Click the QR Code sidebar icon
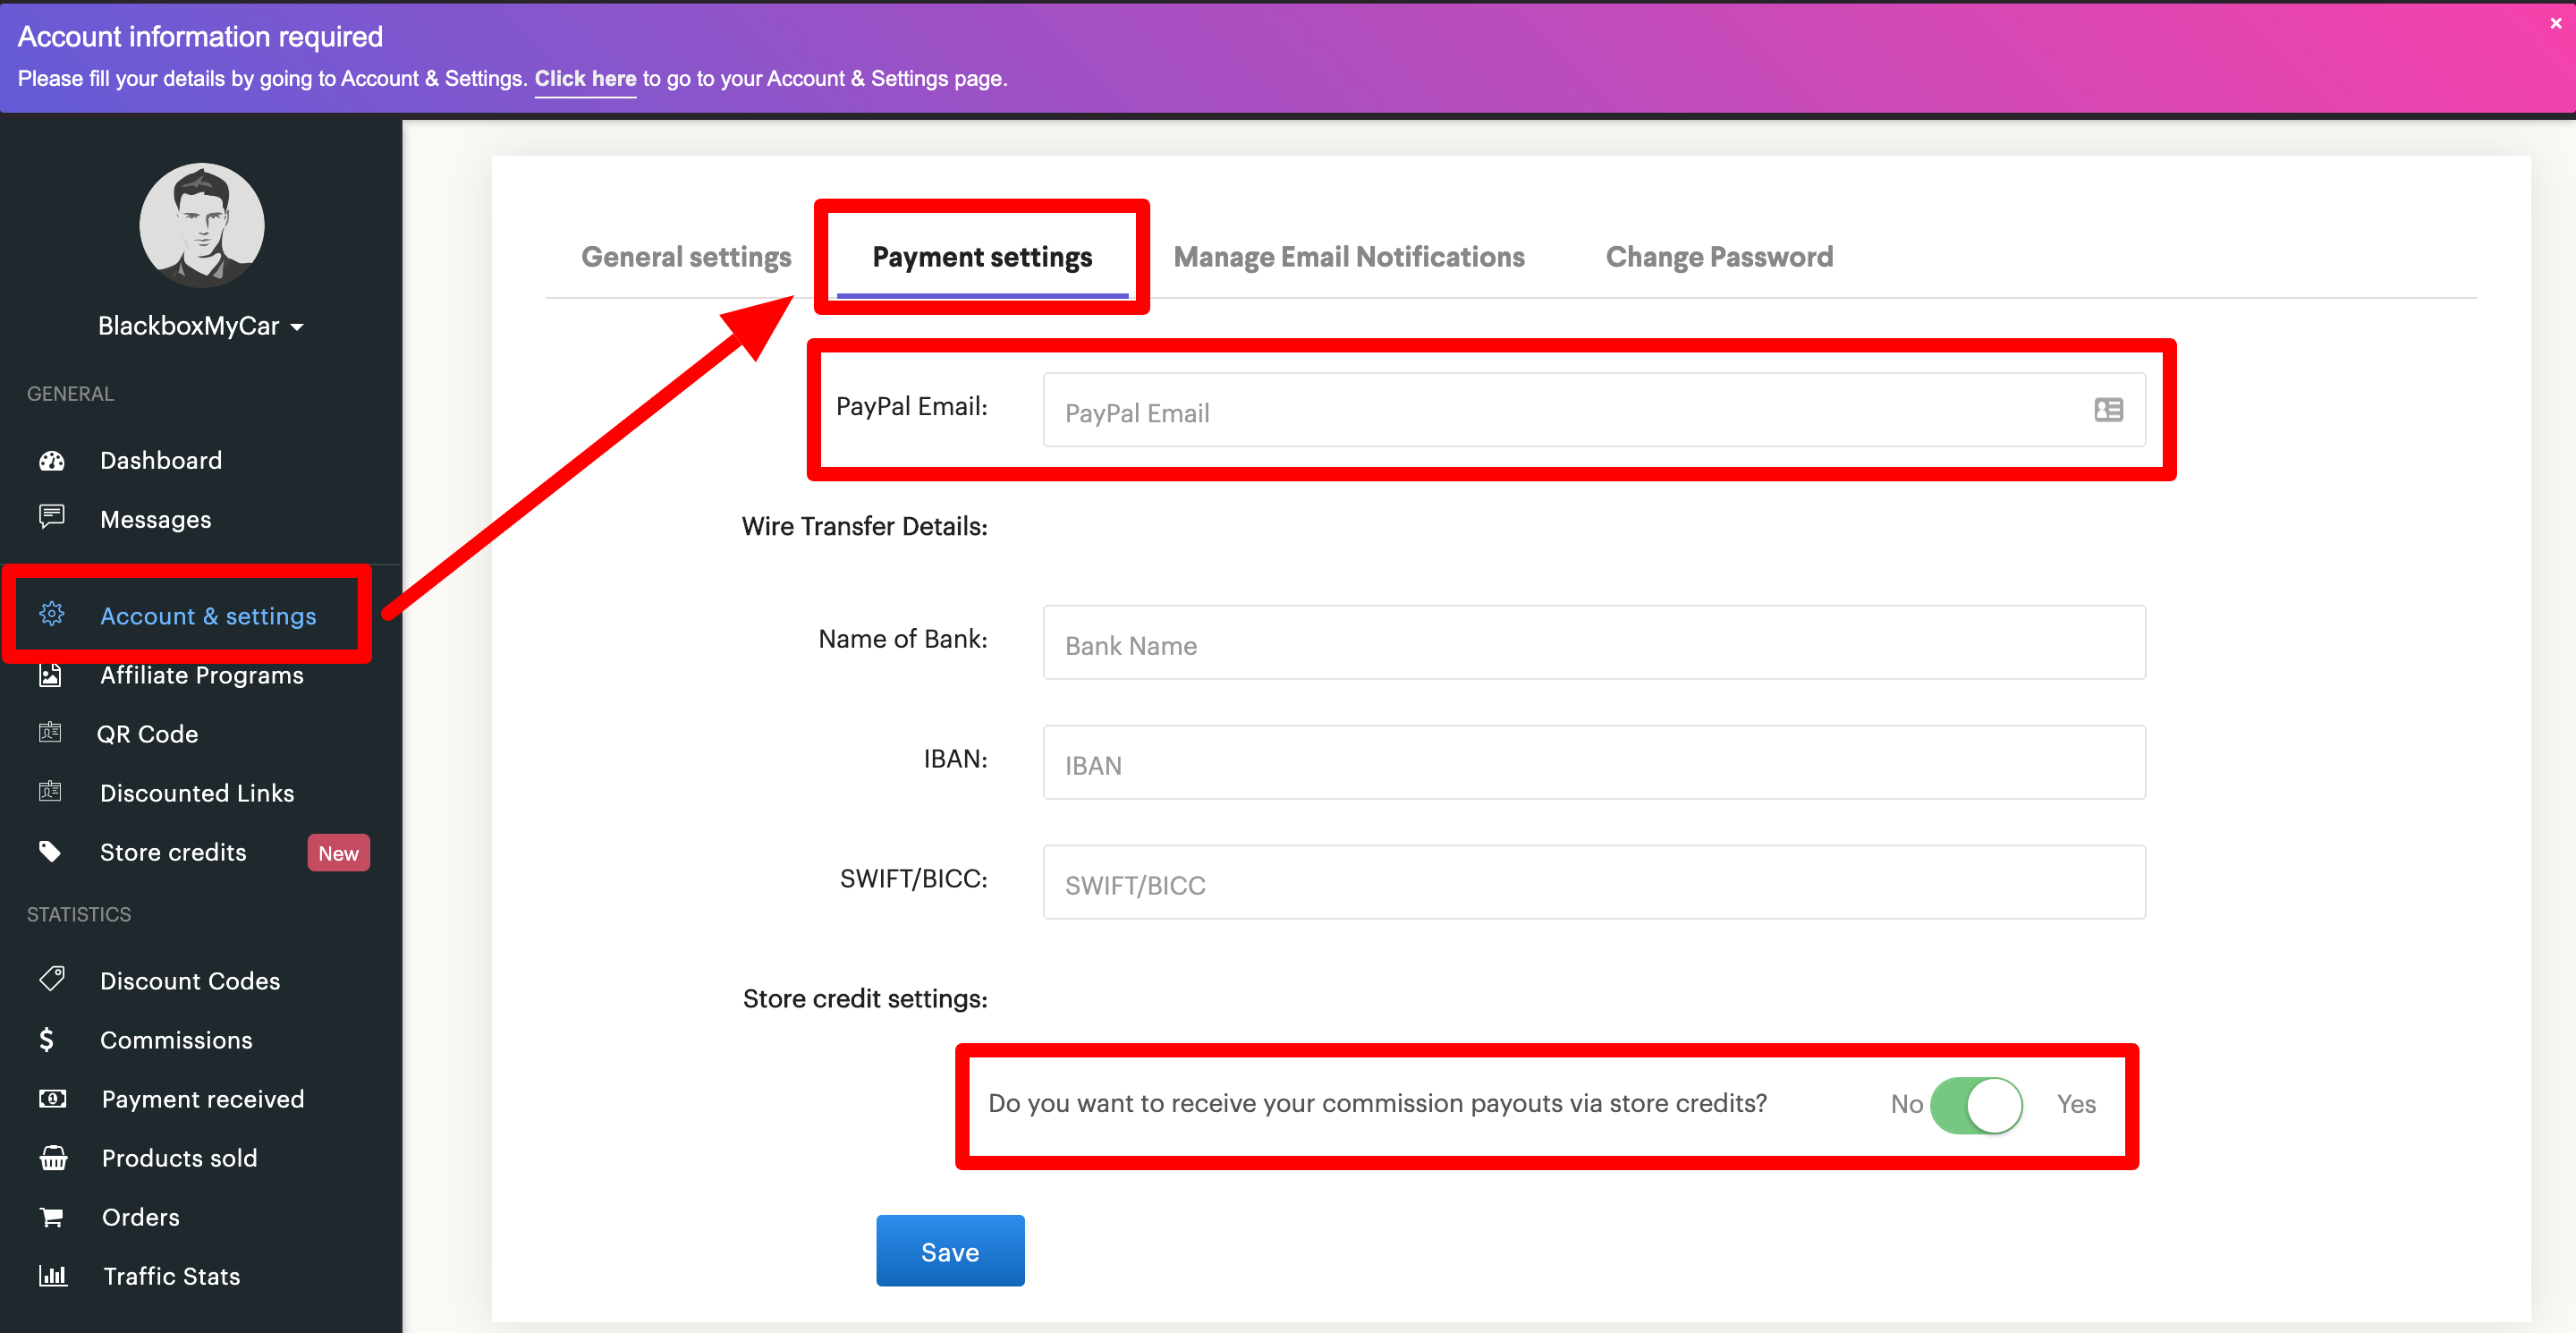This screenshot has width=2576, height=1333. pos(50,733)
